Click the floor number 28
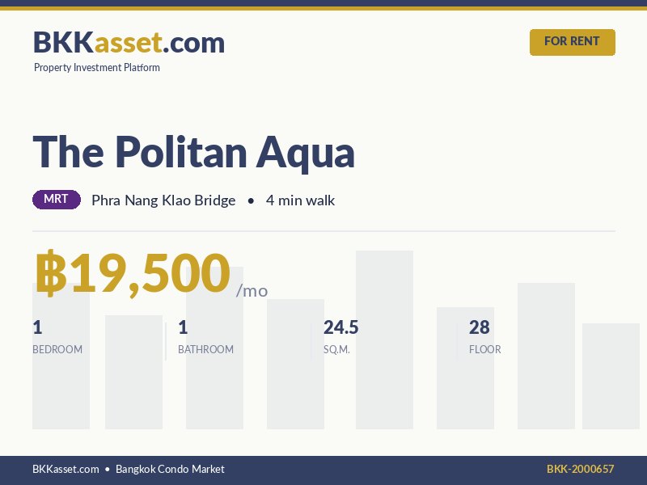Image resolution: width=647 pixels, height=485 pixels. point(480,327)
